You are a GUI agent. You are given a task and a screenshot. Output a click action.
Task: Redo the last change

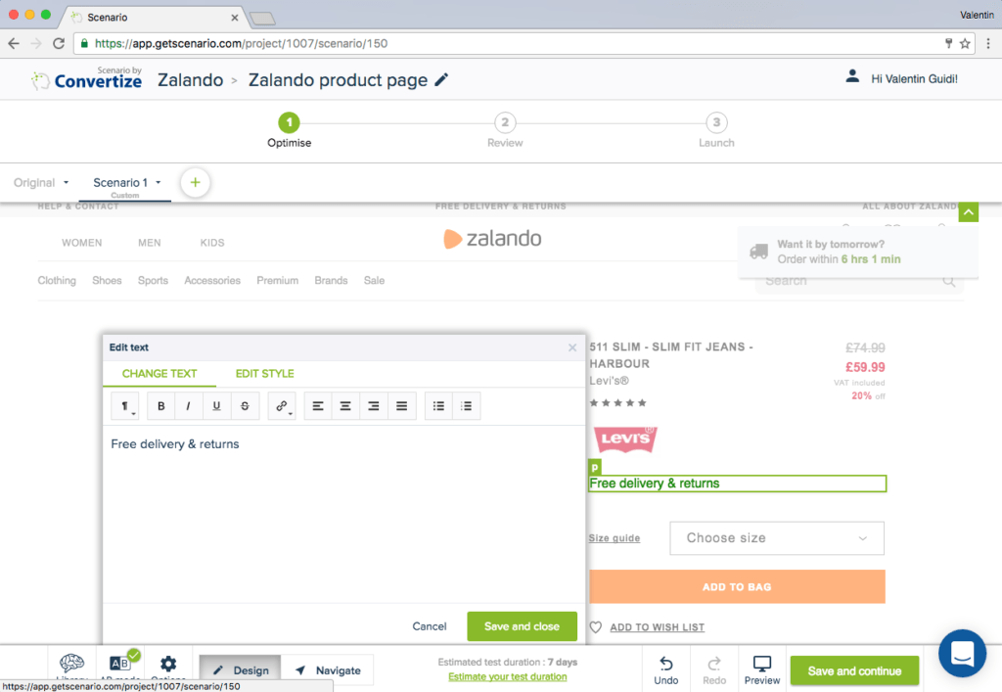click(714, 670)
